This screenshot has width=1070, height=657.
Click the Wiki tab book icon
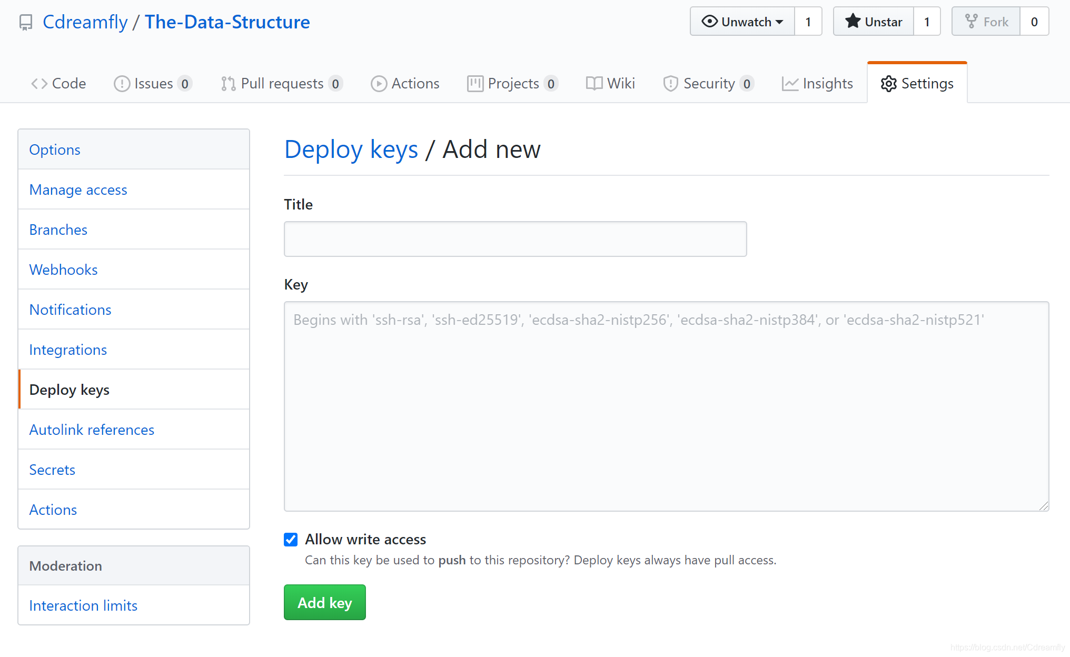point(594,84)
